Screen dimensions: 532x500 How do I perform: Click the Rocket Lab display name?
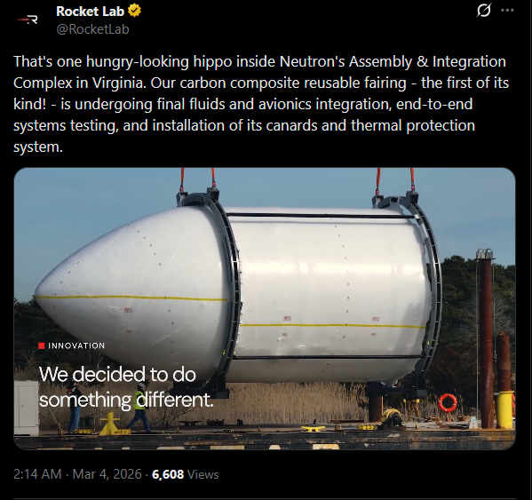click(x=91, y=12)
